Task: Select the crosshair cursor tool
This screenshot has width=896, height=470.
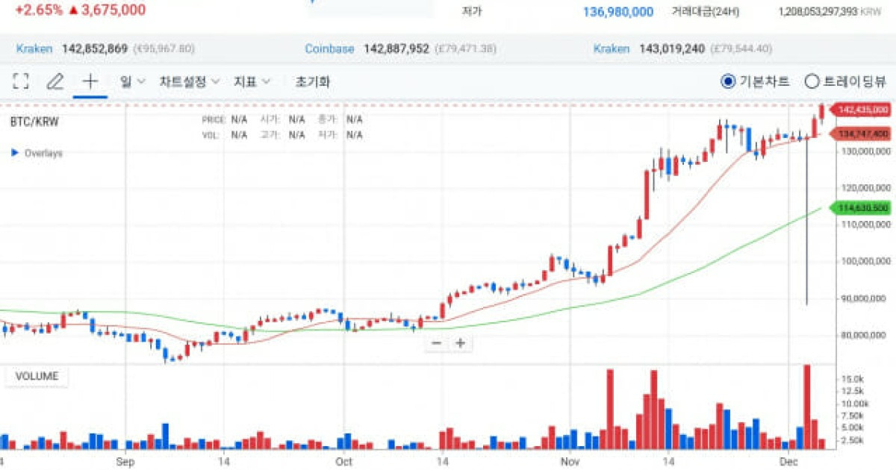Action: tap(90, 82)
